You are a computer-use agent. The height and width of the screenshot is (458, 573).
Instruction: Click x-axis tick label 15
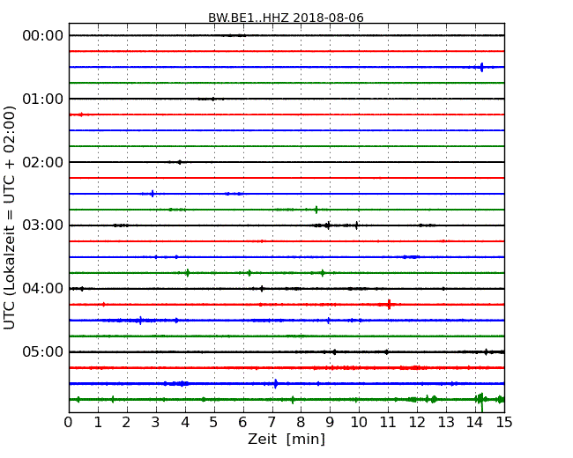coord(504,423)
